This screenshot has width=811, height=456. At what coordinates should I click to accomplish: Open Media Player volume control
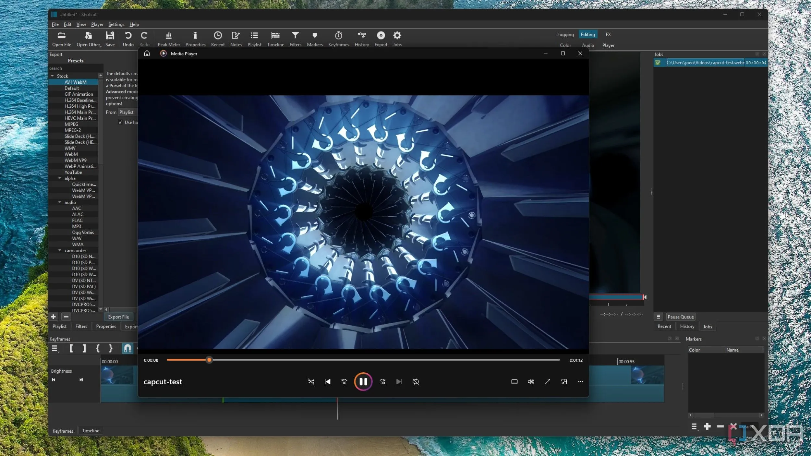coord(531,382)
